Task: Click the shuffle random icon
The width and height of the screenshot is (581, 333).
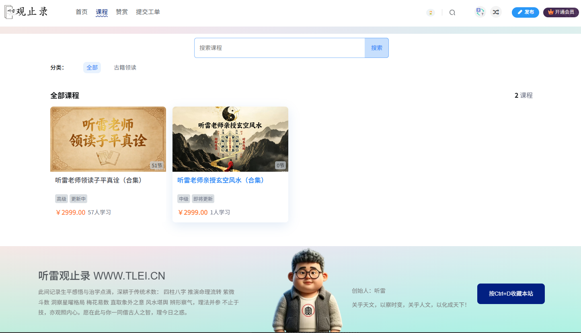Action: pyautogui.click(x=496, y=12)
